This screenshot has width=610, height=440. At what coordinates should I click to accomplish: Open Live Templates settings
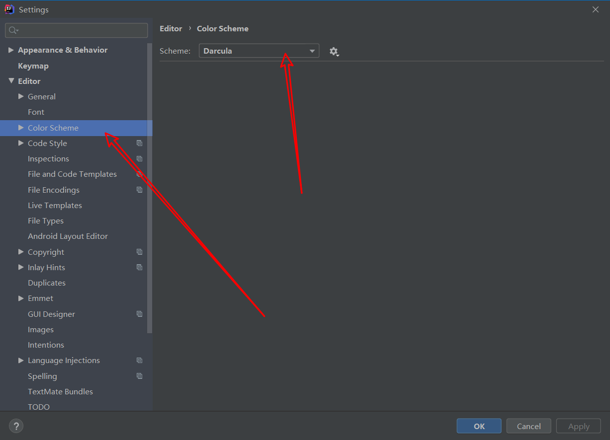coord(55,205)
